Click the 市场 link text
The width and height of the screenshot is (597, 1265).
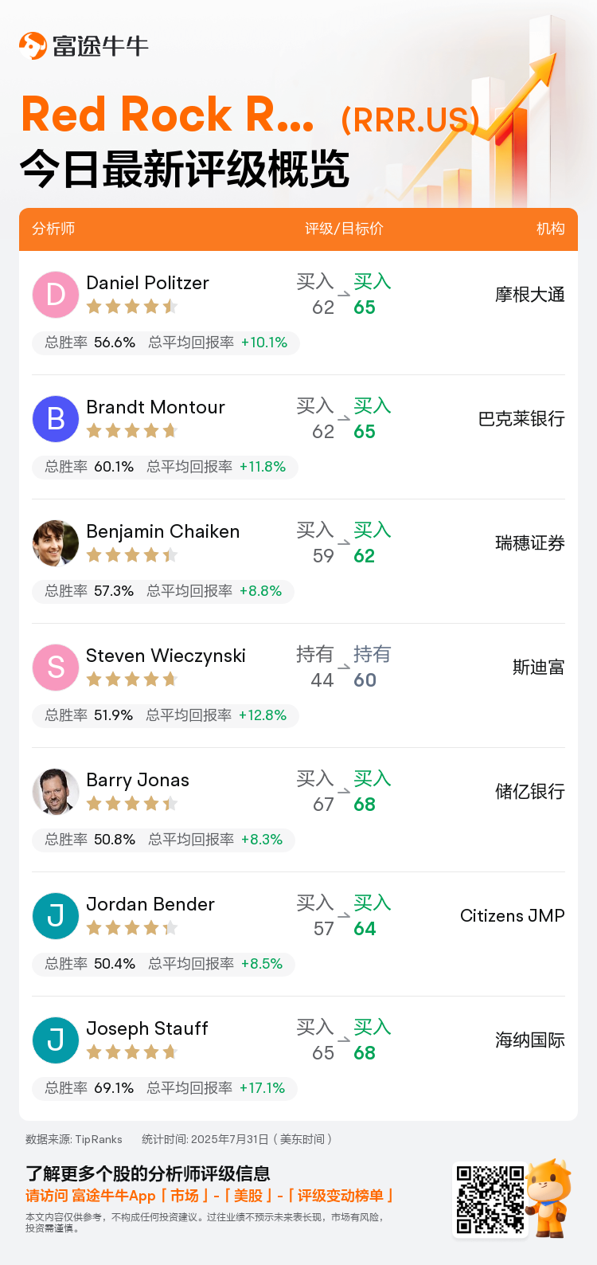tap(185, 1196)
